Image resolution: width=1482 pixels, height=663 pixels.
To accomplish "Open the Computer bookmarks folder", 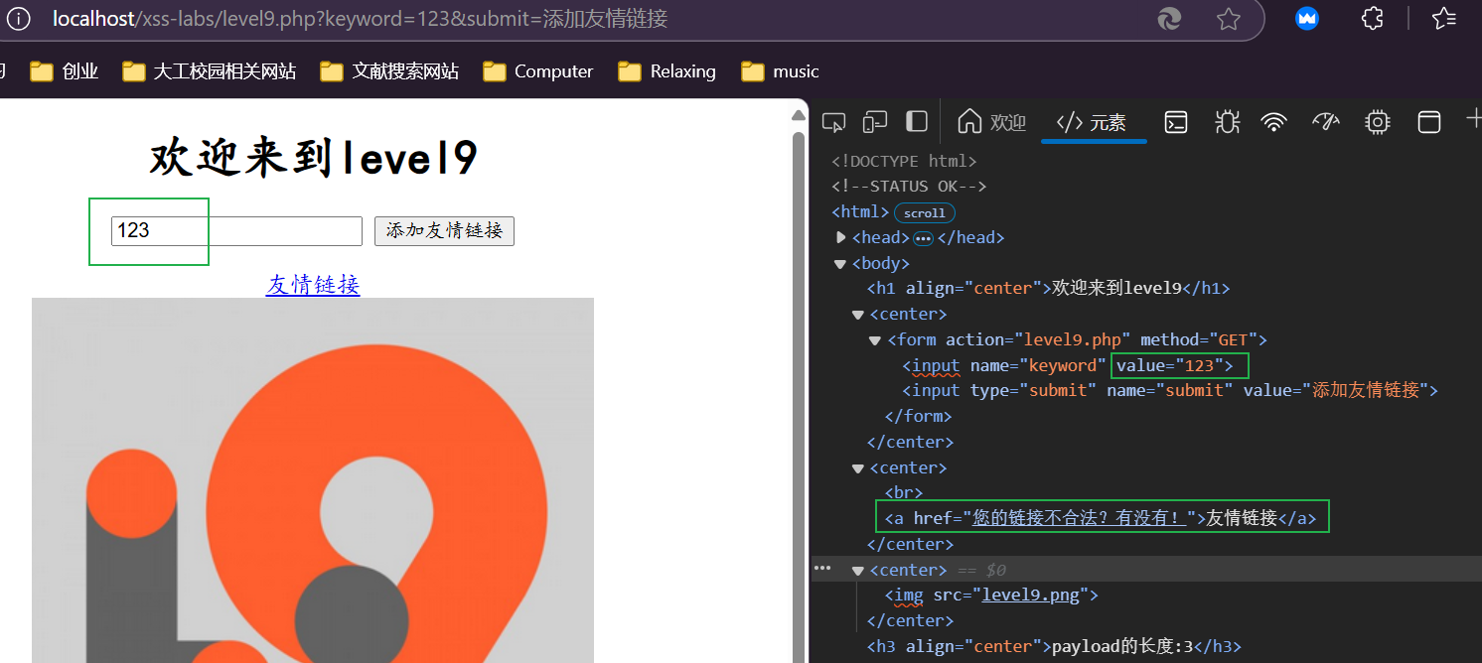I will (x=538, y=71).
